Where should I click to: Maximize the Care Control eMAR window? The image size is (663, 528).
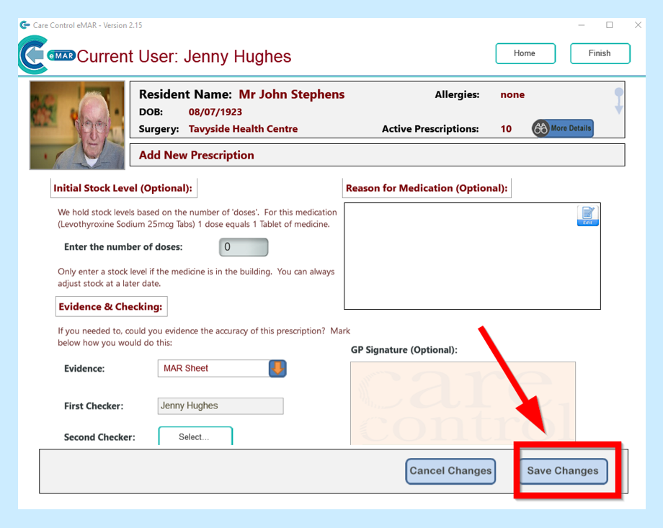pyautogui.click(x=610, y=25)
